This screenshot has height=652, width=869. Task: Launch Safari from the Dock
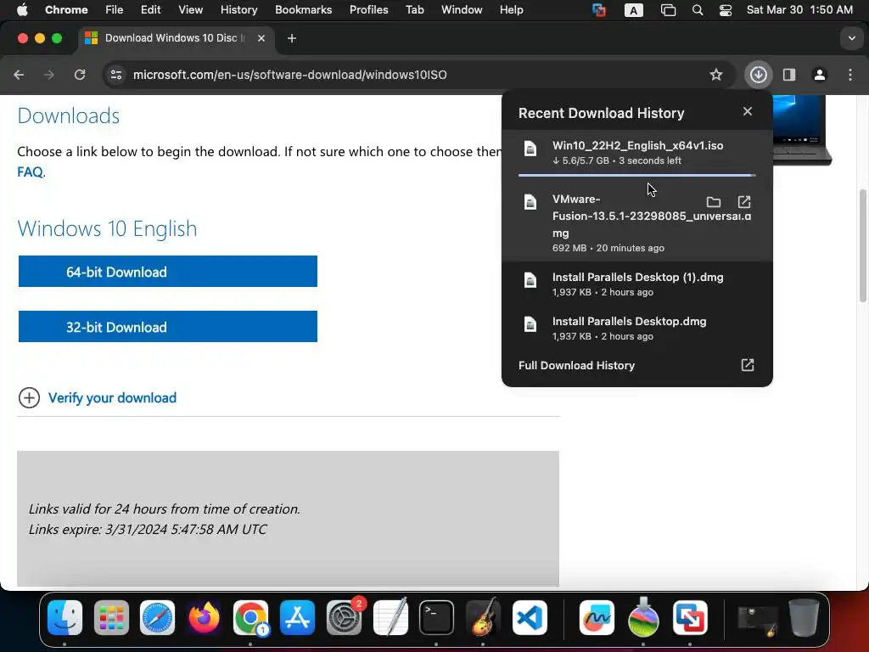(157, 617)
